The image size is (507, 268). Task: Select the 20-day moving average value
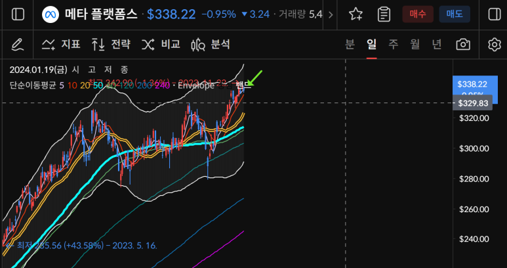tap(85, 85)
